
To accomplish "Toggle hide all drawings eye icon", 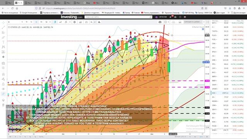I will pos(3,89).
